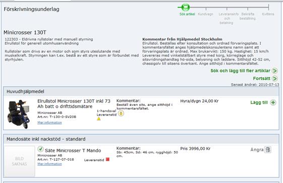The width and height of the screenshot is (283, 183).
Task: Click the Fortsätt link
Action: click(261, 79)
